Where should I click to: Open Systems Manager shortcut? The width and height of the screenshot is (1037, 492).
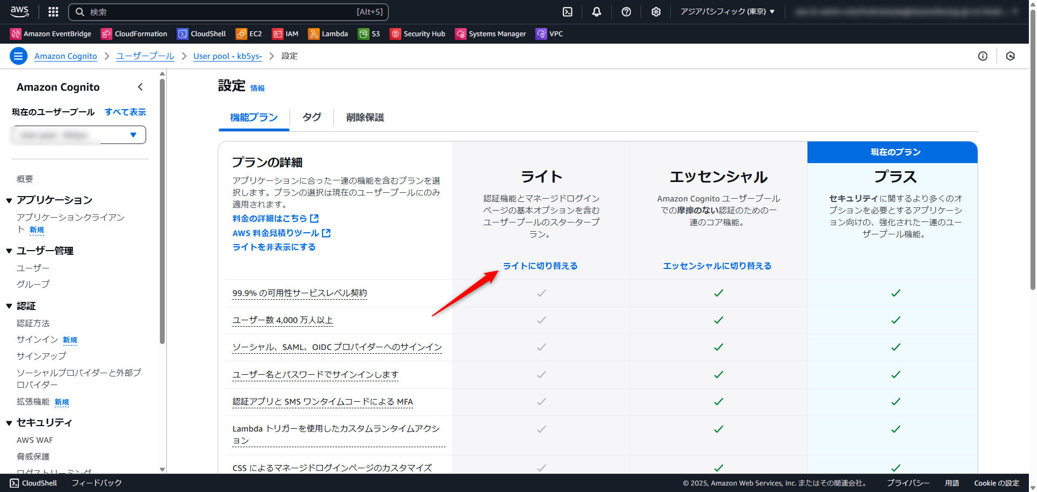click(x=490, y=34)
